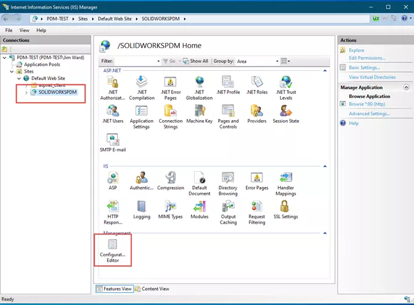The width and height of the screenshot is (414, 305).
Task: Open Pages and Controls feature
Action: [x=228, y=116]
